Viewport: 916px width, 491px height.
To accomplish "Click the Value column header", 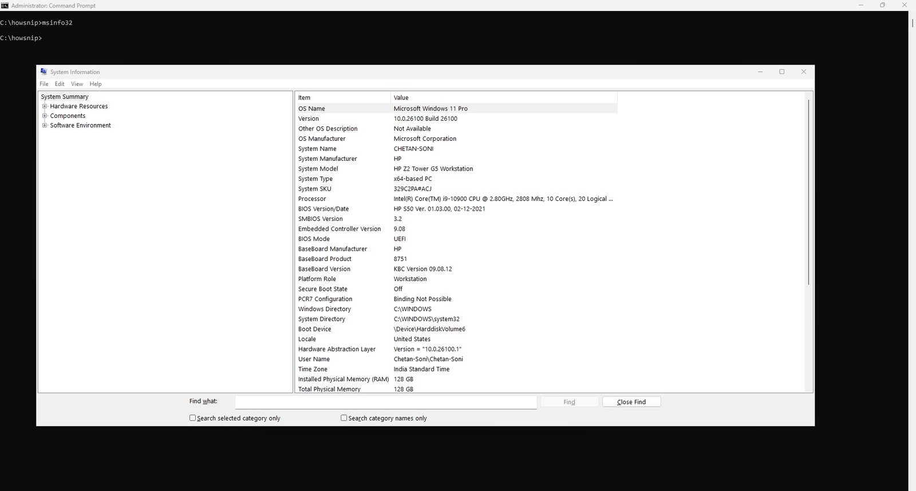I will coord(504,97).
